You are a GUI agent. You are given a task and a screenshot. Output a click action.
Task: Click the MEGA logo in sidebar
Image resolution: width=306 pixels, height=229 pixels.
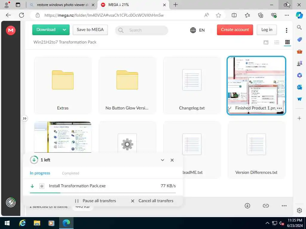(11, 30)
